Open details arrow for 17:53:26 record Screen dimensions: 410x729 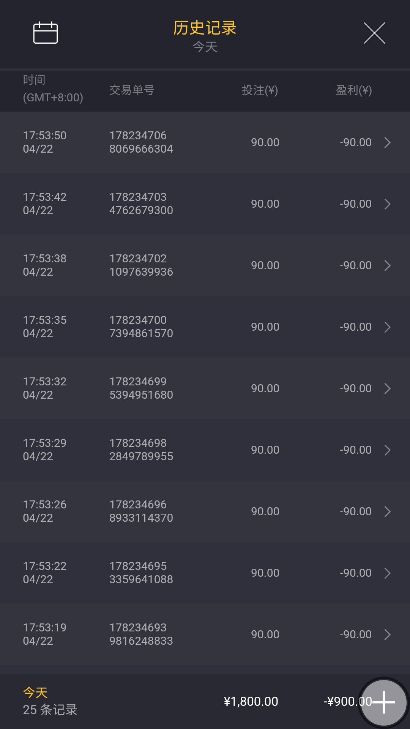387,512
